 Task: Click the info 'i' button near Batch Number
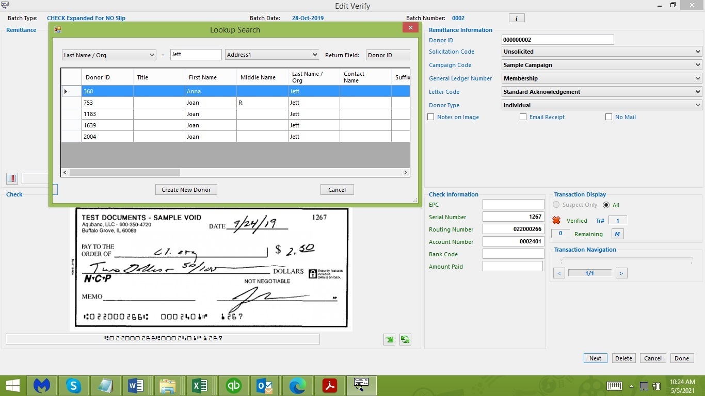(x=517, y=18)
